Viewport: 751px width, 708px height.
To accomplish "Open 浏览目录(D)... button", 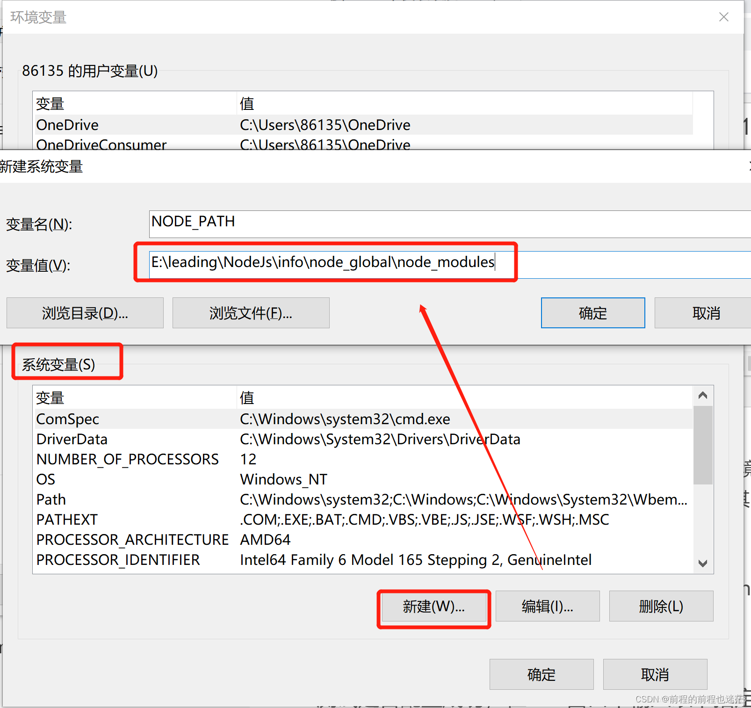I will pos(85,313).
